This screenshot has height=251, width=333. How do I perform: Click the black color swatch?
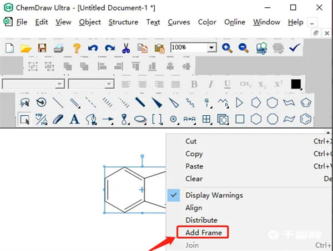[296, 84]
